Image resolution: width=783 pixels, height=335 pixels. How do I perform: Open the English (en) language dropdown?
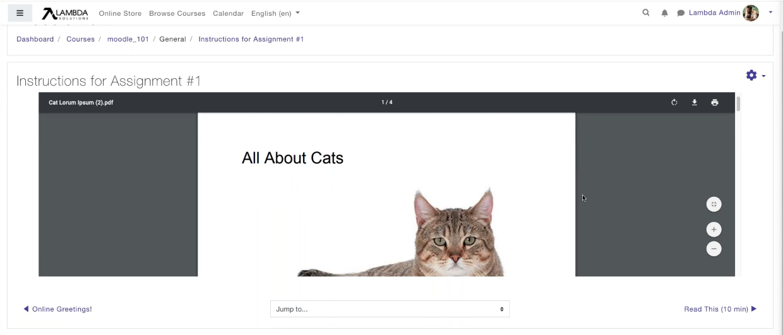(275, 13)
